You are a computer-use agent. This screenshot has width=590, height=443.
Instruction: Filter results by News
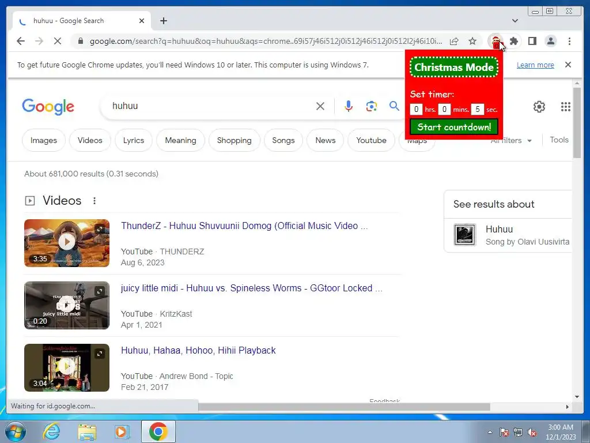tap(326, 140)
